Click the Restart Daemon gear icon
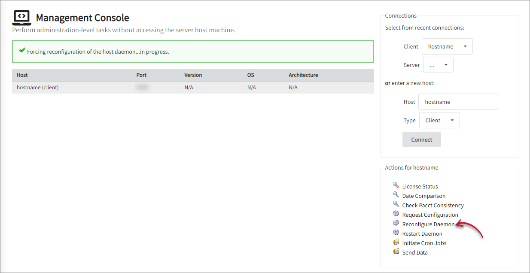 [x=396, y=233]
